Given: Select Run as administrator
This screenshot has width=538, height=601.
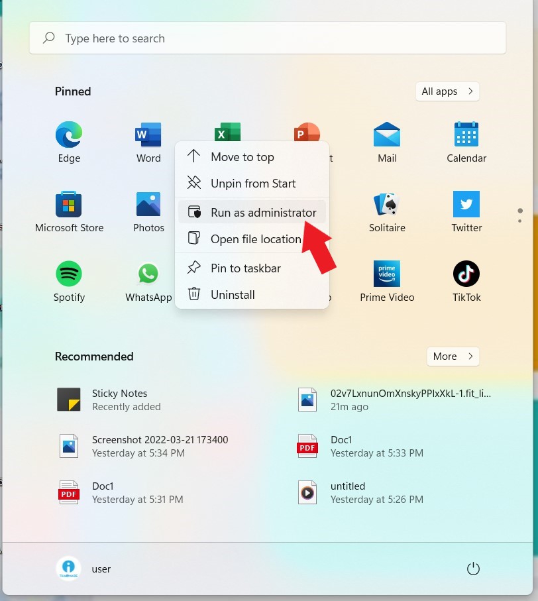Looking at the screenshot, I should (x=252, y=212).
